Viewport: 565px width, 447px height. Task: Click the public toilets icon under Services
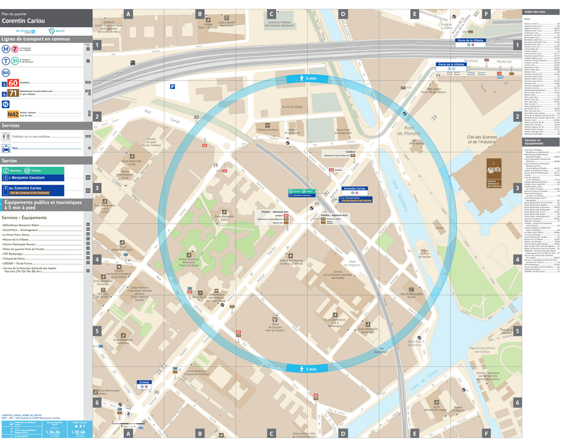(x=6, y=136)
